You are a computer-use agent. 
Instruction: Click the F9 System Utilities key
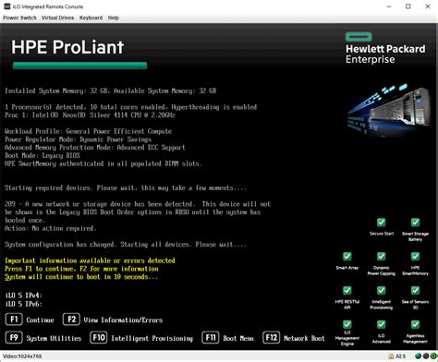14,338
